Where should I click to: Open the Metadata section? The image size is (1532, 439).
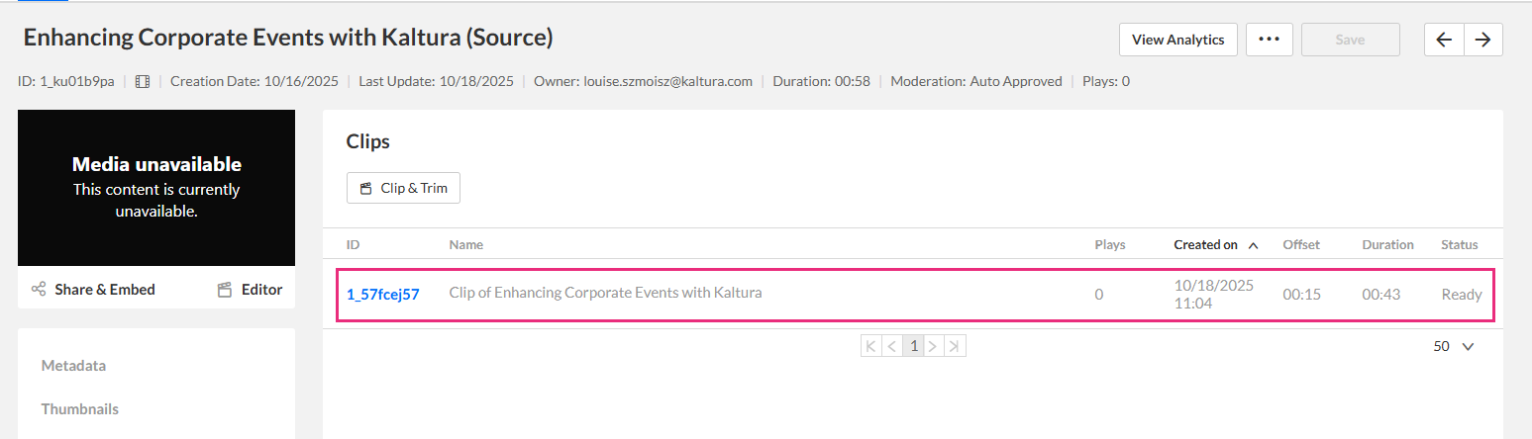pos(73,366)
